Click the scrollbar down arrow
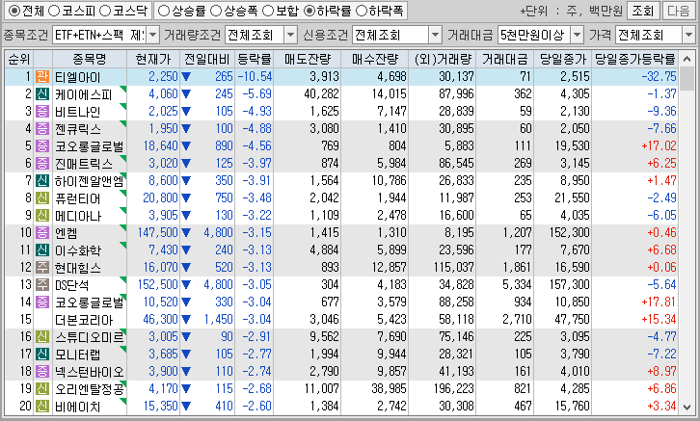This screenshot has width=700, height=421. pyautogui.click(x=687, y=407)
